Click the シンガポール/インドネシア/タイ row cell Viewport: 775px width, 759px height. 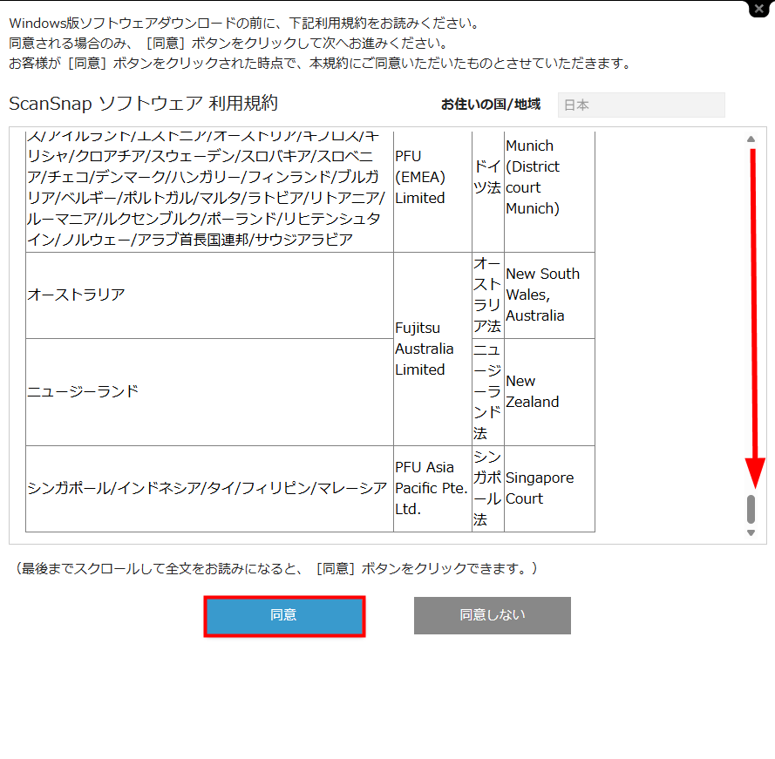[209, 488]
